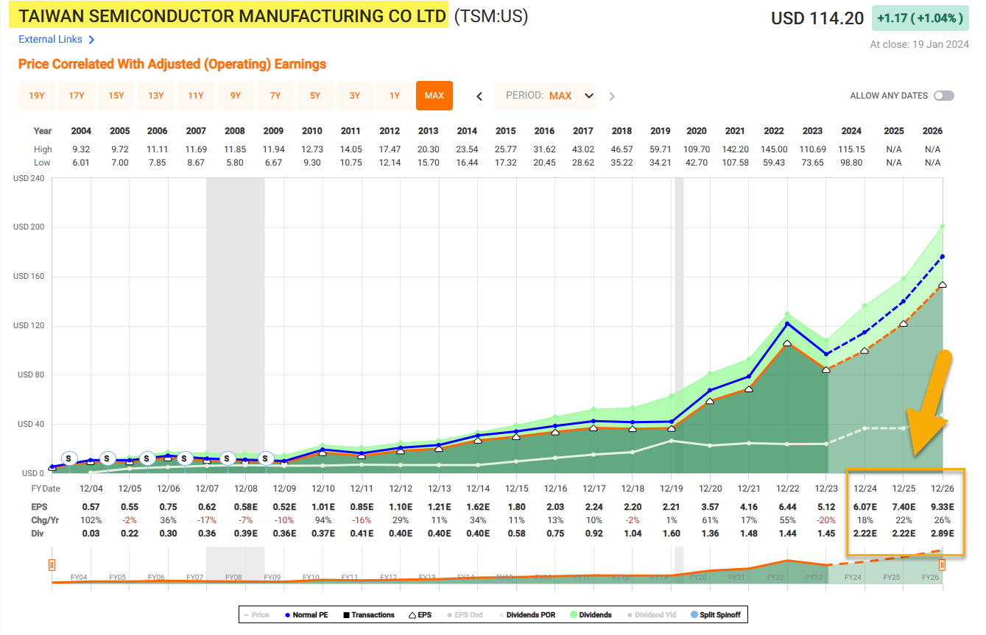986x635 pixels.
Task: Click the FY26 label on the bottom timeline
Action: [930, 578]
